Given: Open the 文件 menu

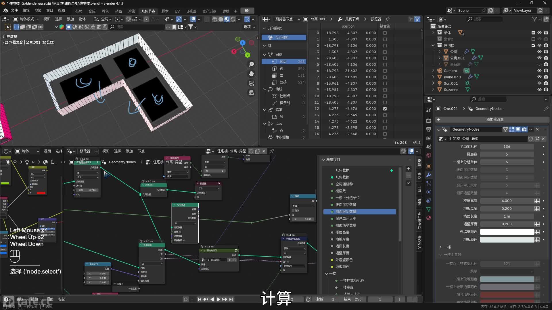Looking at the screenshot, I should (14, 11).
